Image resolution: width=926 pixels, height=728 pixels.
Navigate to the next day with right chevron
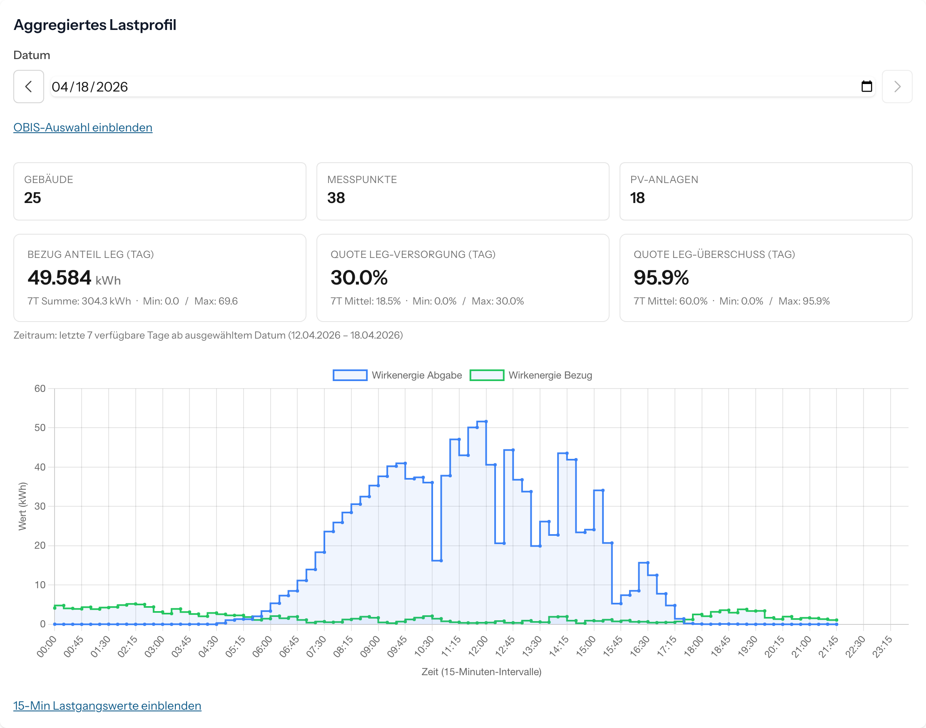coord(897,87)
